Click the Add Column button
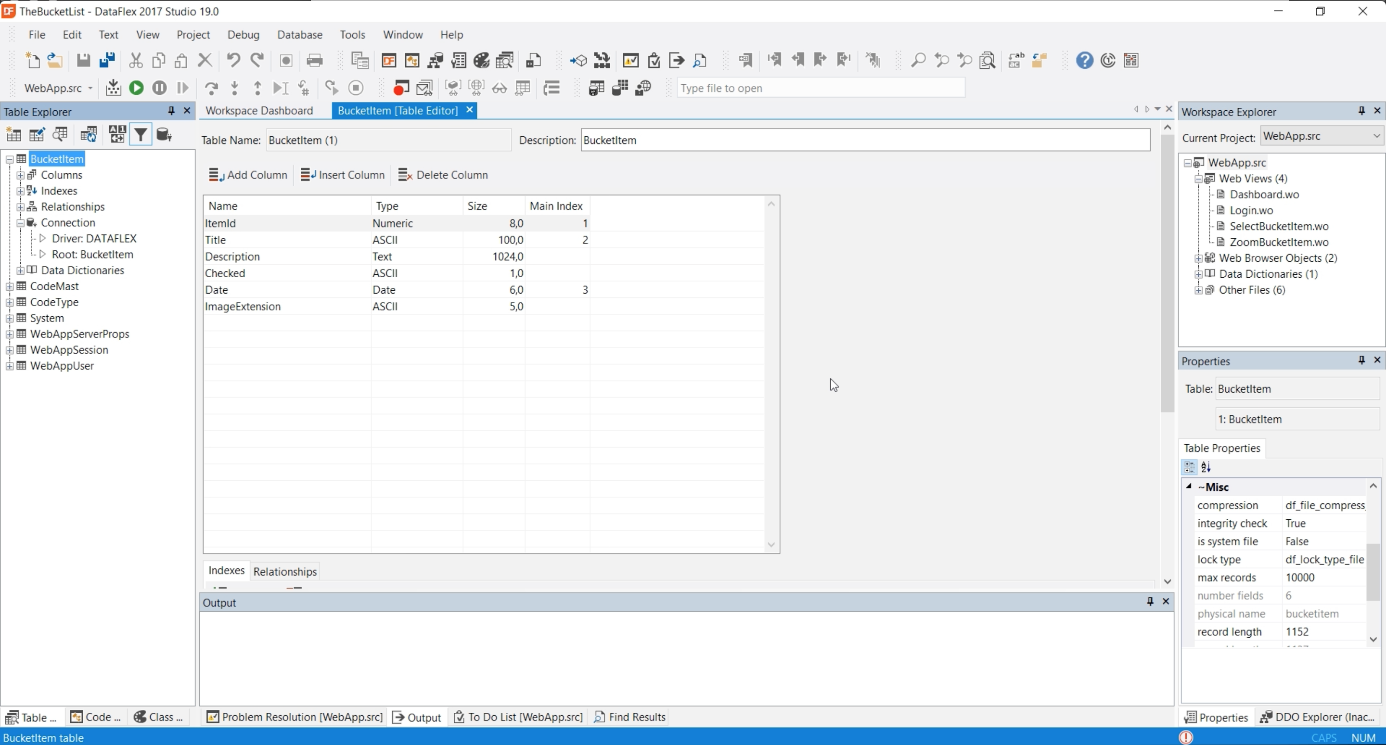This screenshot has width=1386, height=745. tap(248, 175)
